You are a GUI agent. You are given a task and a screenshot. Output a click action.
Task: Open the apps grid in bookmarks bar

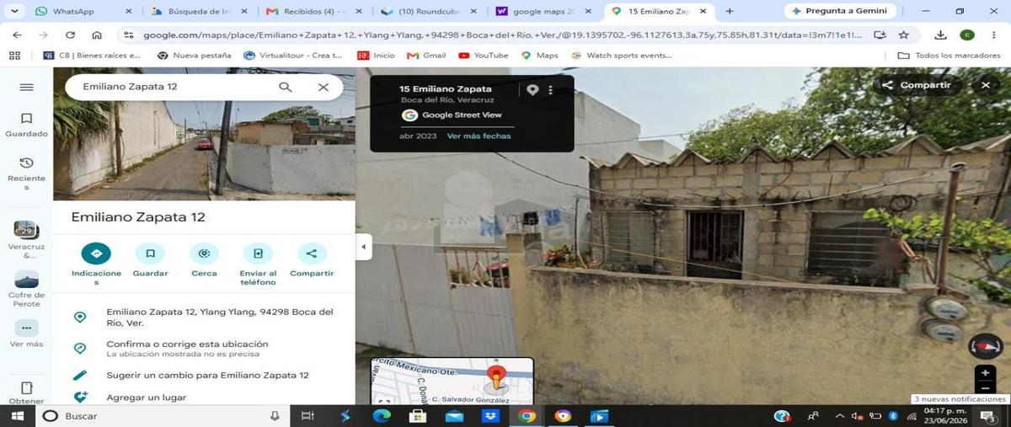point(14,56)
